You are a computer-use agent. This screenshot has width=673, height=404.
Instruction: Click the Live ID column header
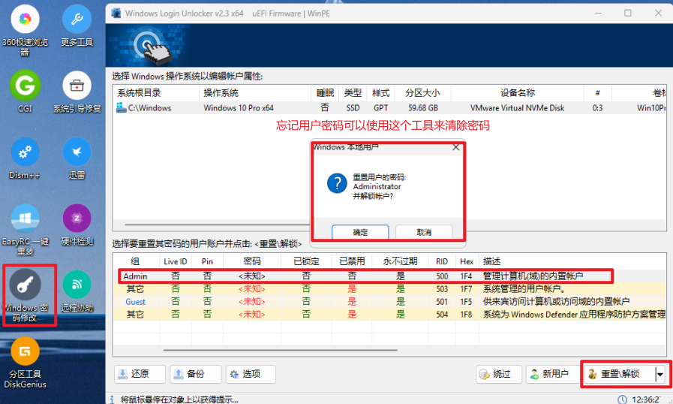[175, 261]
